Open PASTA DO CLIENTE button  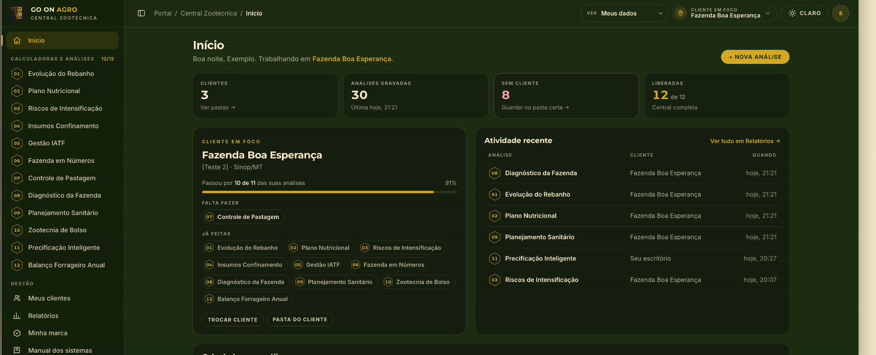(300, 320)
